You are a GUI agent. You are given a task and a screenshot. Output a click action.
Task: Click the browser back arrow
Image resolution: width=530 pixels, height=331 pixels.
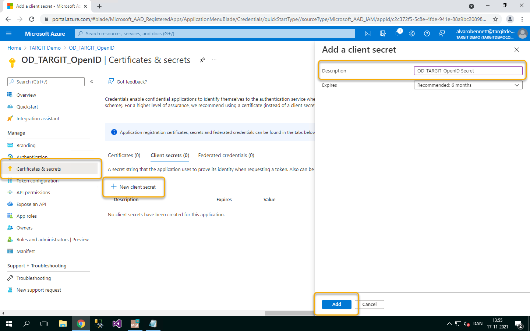click(8, 19)
